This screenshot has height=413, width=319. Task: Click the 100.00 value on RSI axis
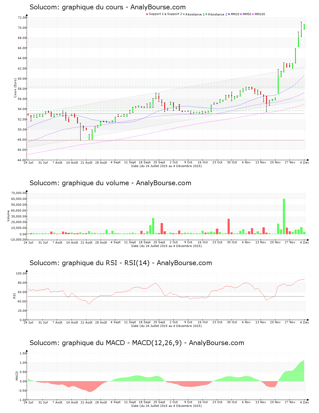click(21, 273)
